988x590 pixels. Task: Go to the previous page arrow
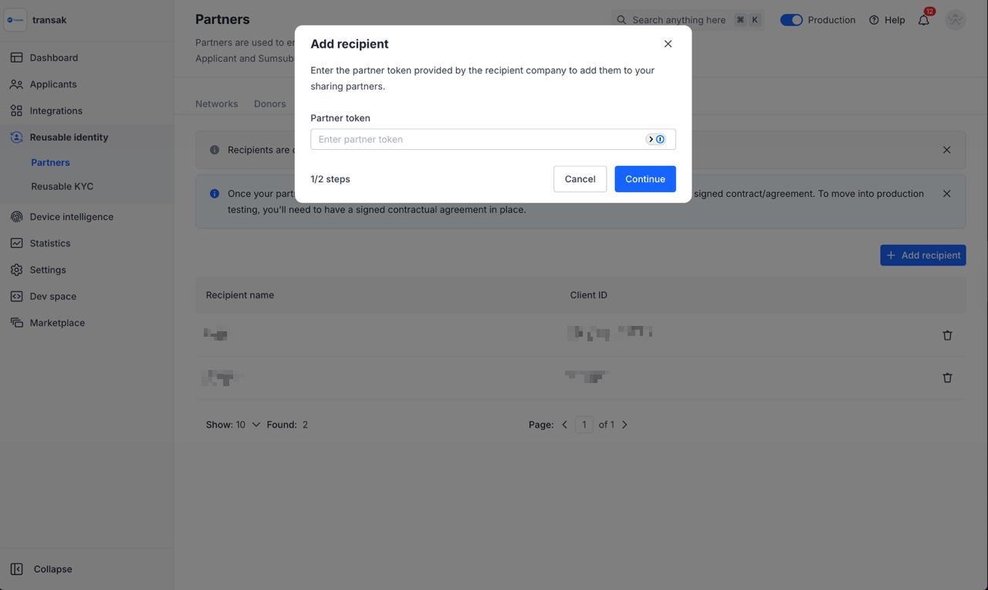click(564, 425)
